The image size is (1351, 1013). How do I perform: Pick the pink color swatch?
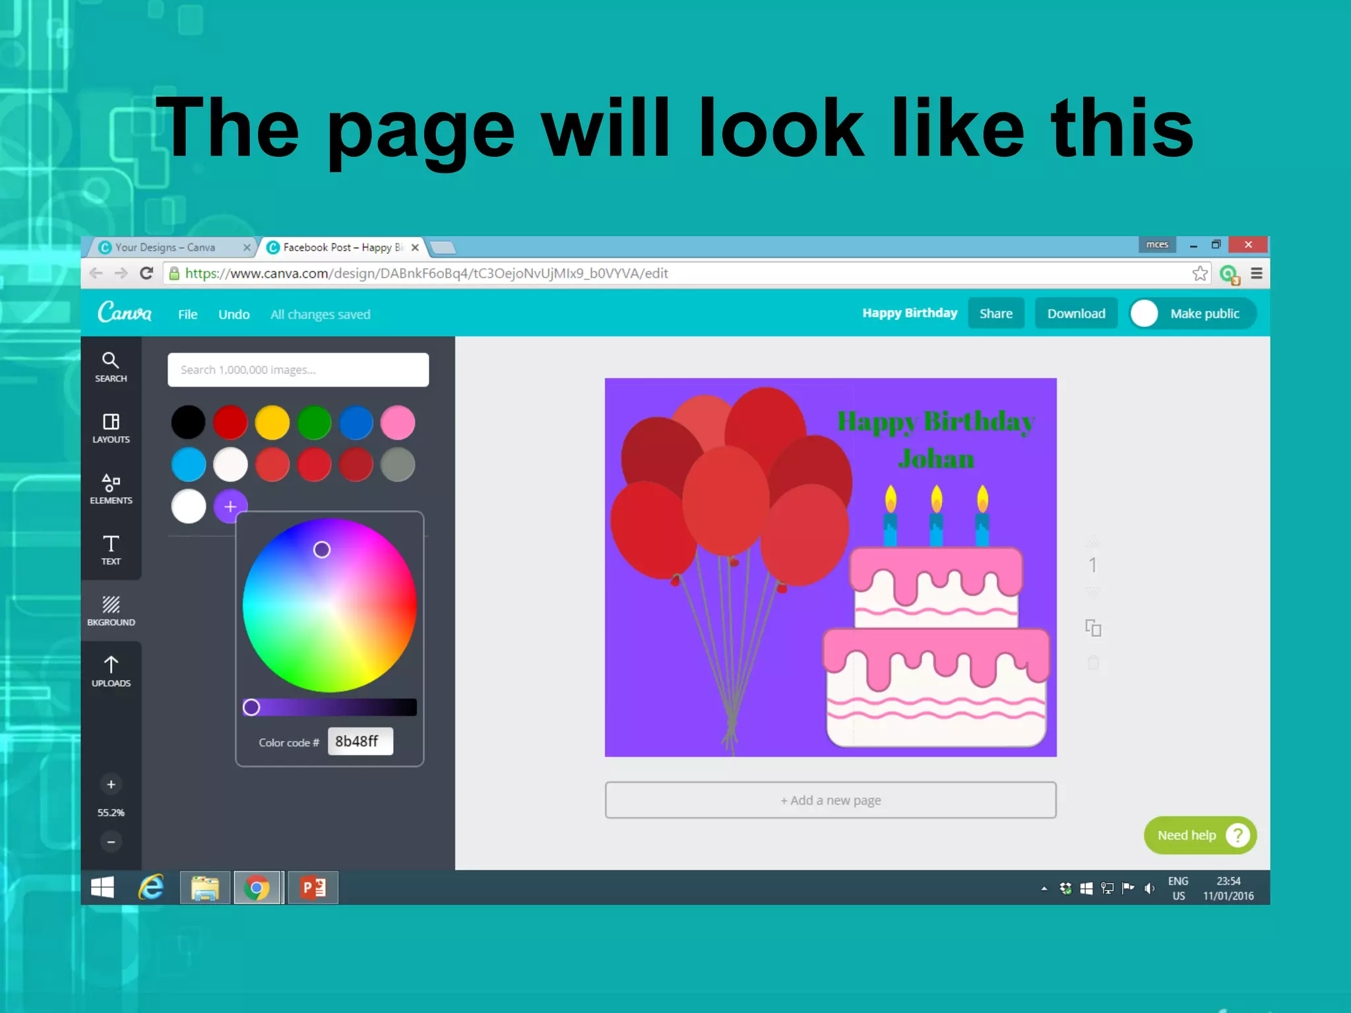pyautogui.click(x=398, y=422)
